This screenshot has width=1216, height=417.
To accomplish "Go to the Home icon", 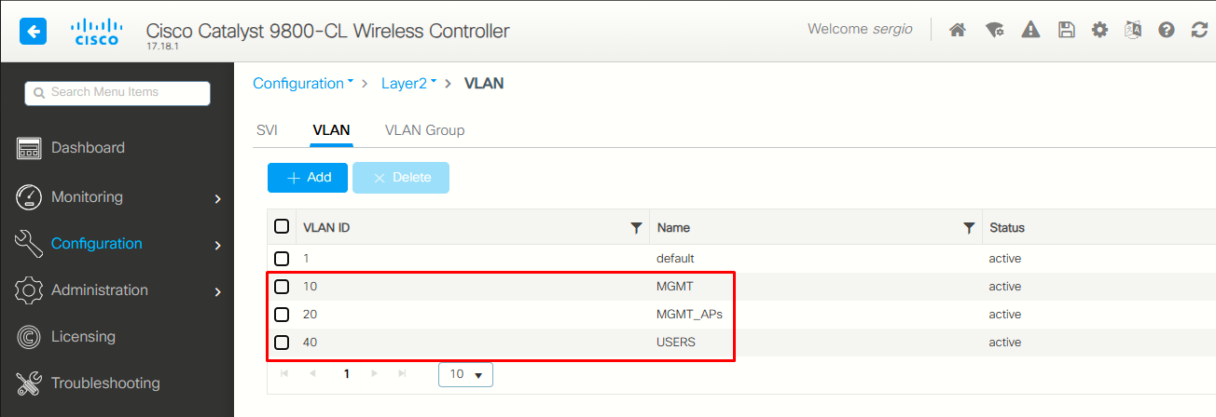I will (x=957, y=30).
